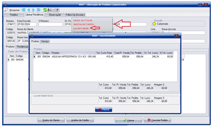Open the sort options dropdown arrow

53,10
